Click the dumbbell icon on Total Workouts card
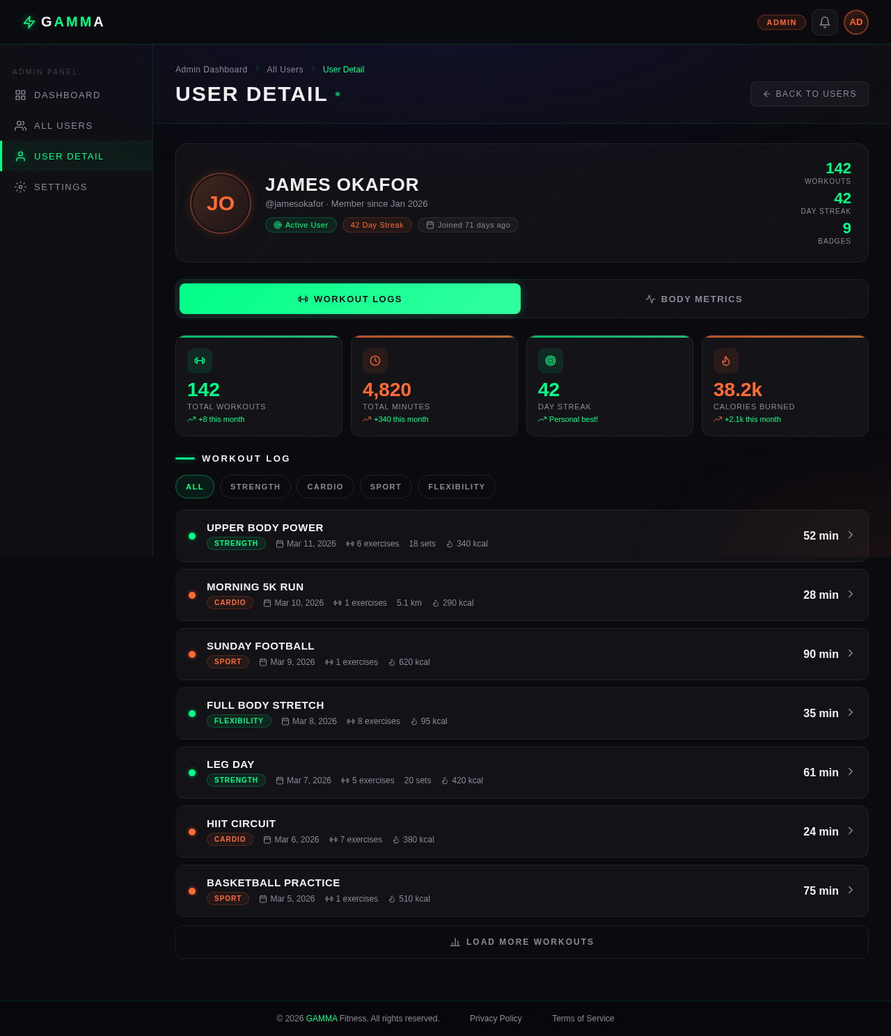The height and width of the screenshot is (1036, 891). (200, 361)
